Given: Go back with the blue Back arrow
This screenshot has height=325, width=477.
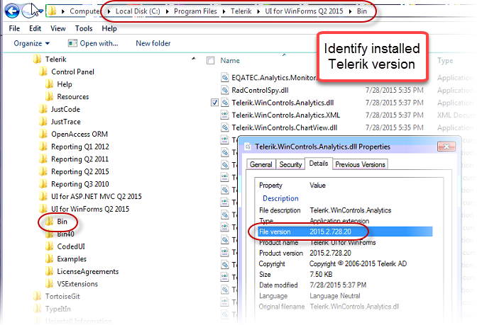Looking at the screenshot, I should coord(12,11).
